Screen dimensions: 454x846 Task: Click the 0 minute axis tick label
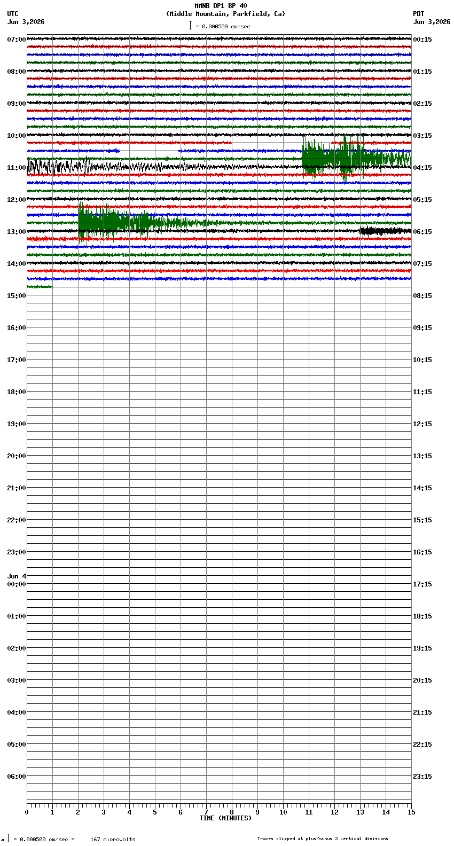(x=27, y=812)
